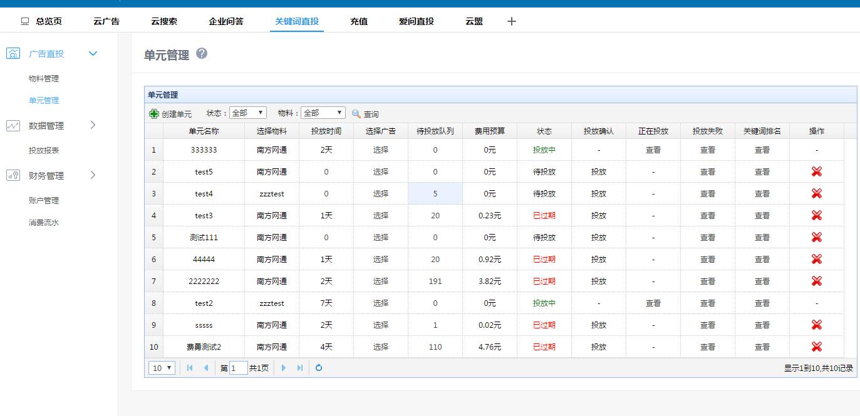Remove unit test3 using its red X
The height and width of the screenshot is (416, 860).
816,216
